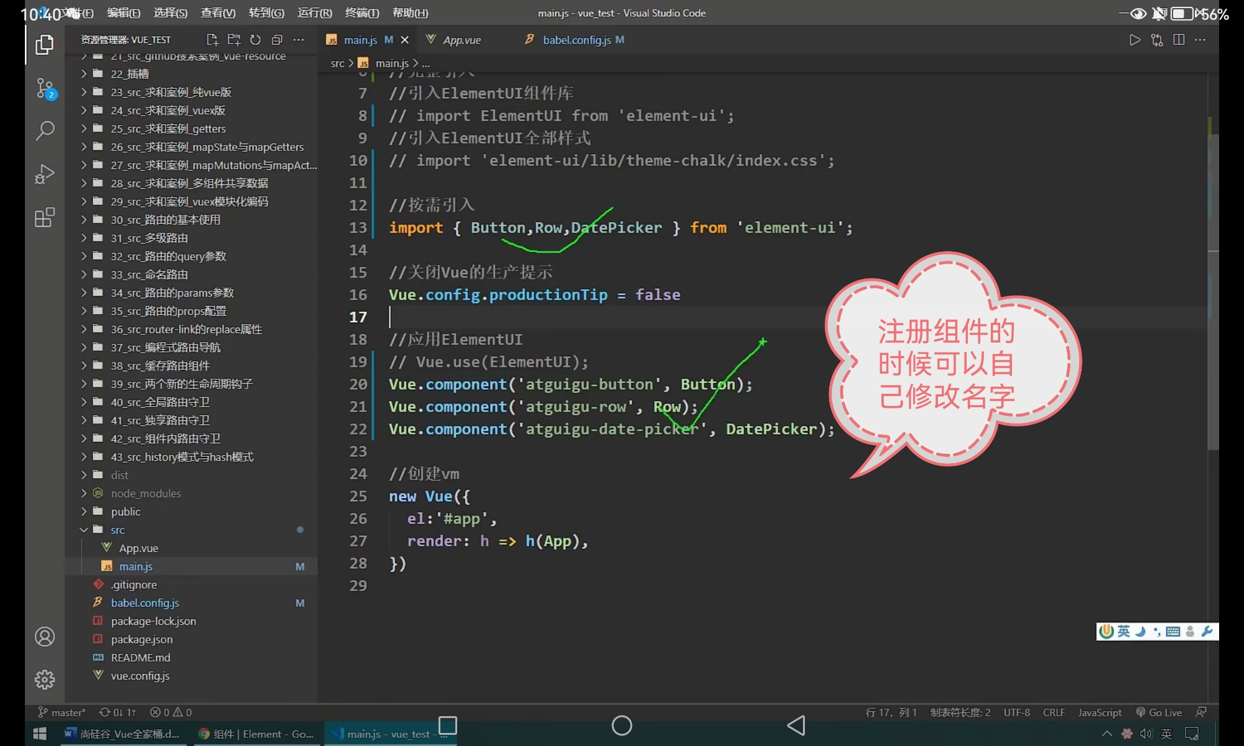The image size is (1244, 746).
Task: Click the Refresh Explorer icon
Action: click(x=255, y=40)
